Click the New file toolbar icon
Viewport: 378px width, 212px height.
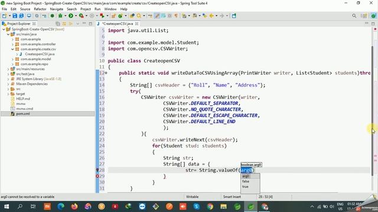(4, 16)
